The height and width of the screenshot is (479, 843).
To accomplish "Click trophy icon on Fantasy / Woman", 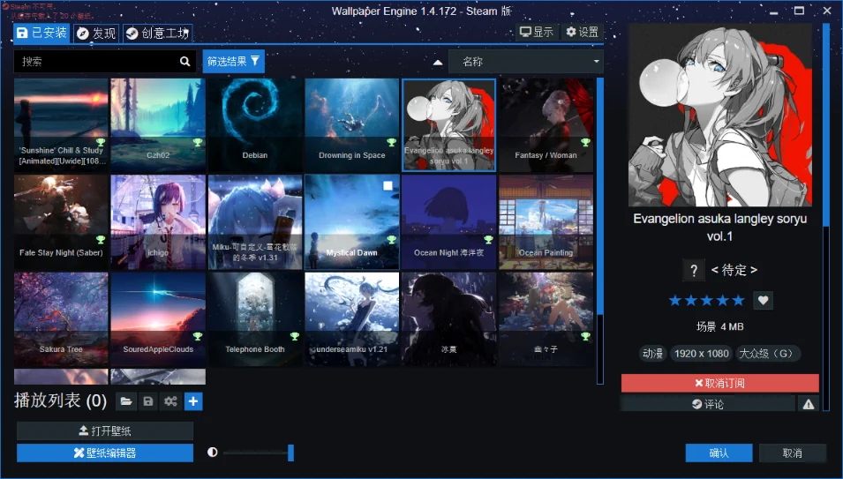I will [x=585, y=142].
